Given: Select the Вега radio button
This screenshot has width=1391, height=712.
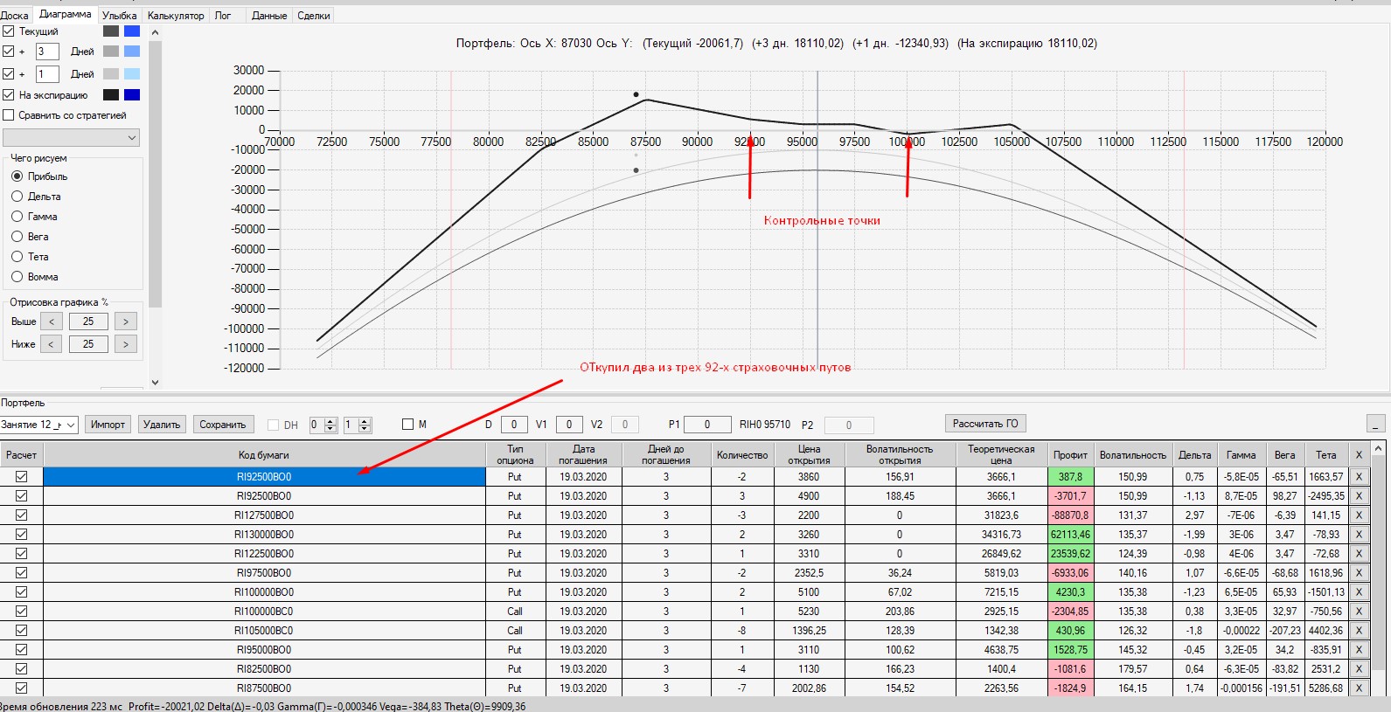Looking at the screenshot, I should [x=17, y=237].
